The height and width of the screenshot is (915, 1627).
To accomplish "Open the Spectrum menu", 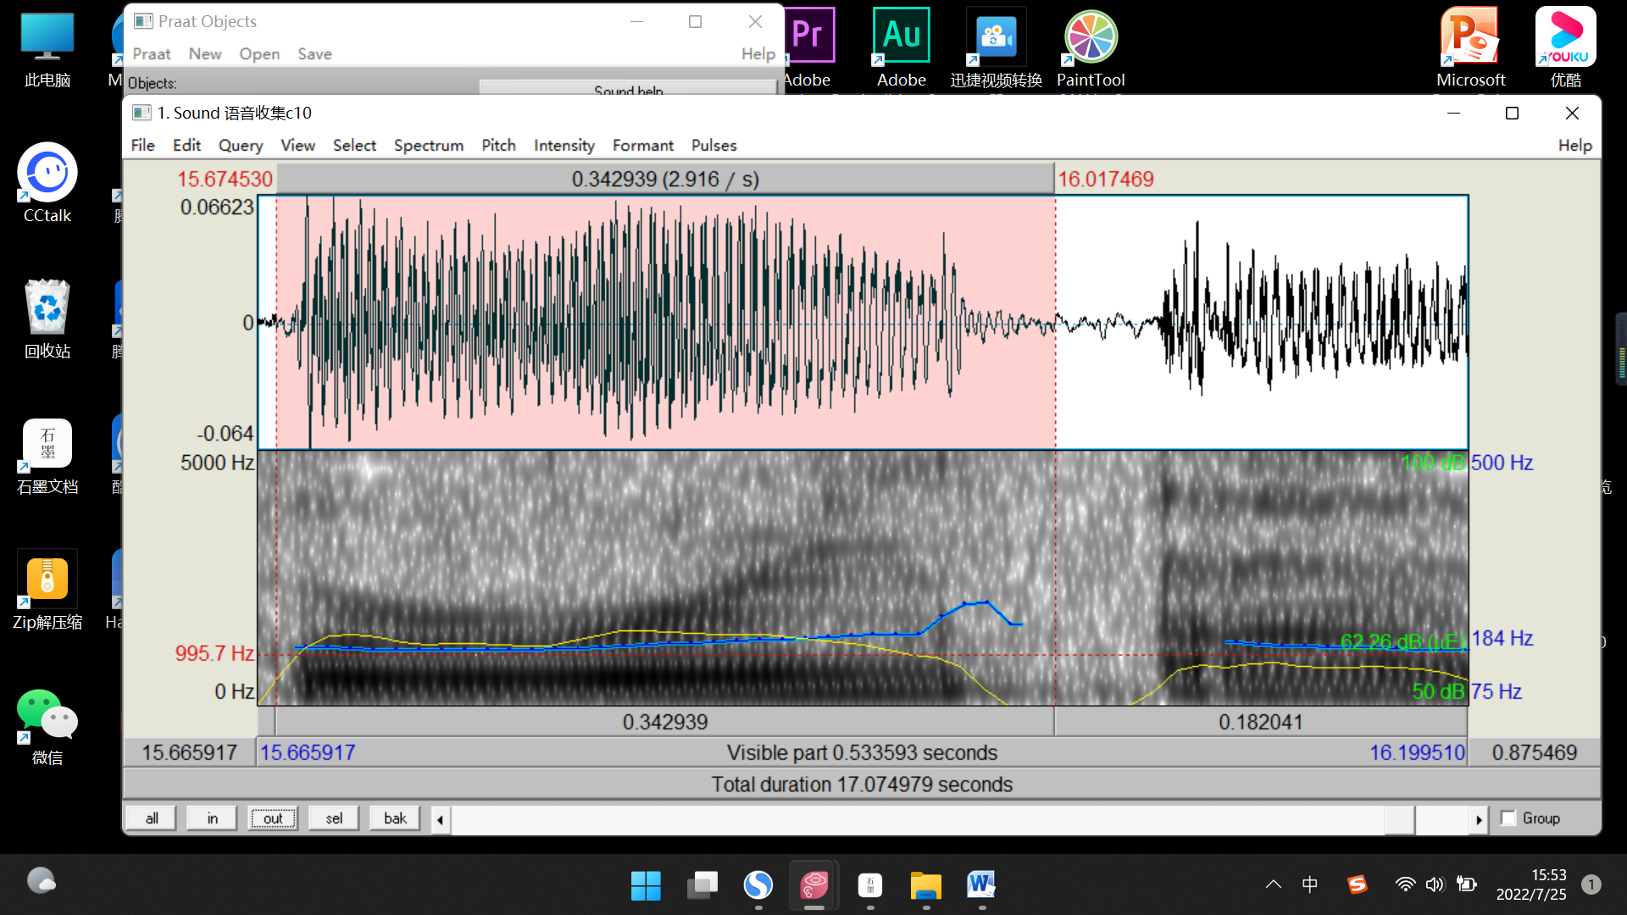I will pos(429,145).
